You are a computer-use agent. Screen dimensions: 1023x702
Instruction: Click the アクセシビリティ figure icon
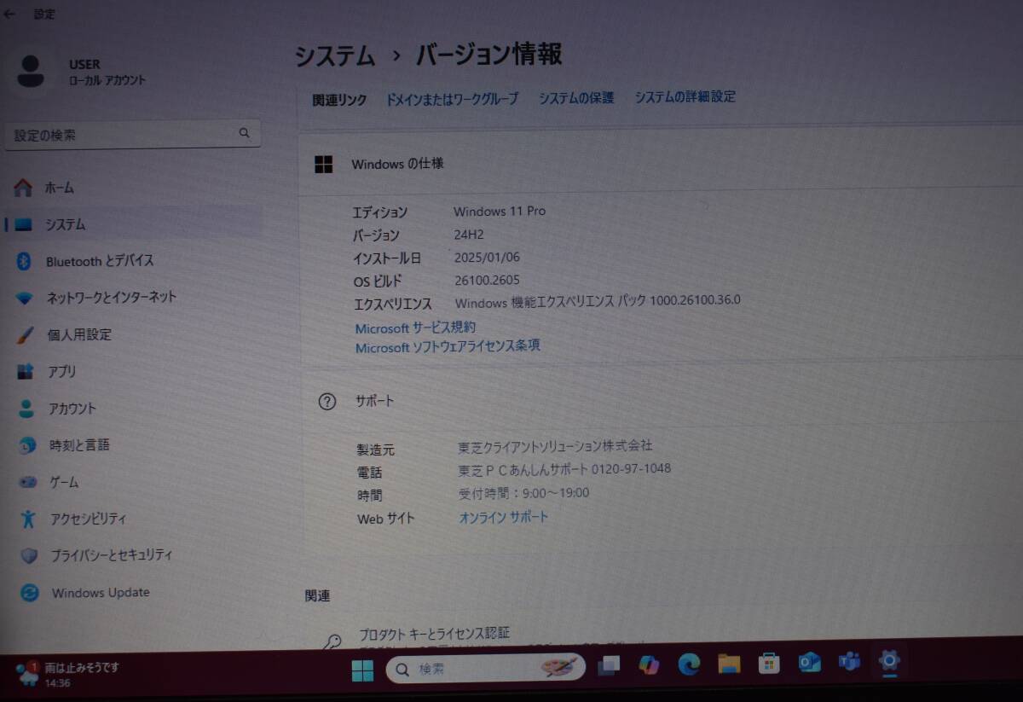pyautogui.click(x=28, y=519)
